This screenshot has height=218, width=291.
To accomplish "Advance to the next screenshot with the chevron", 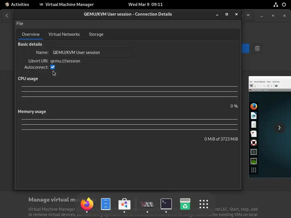I will [x=279, y=128].
